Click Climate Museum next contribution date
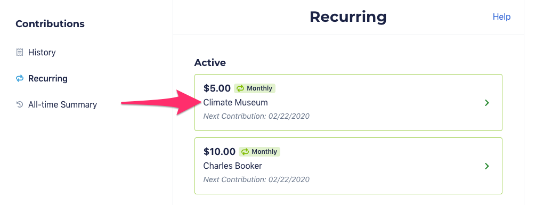Viewport: 560px width, 205px height. [256, 116]
